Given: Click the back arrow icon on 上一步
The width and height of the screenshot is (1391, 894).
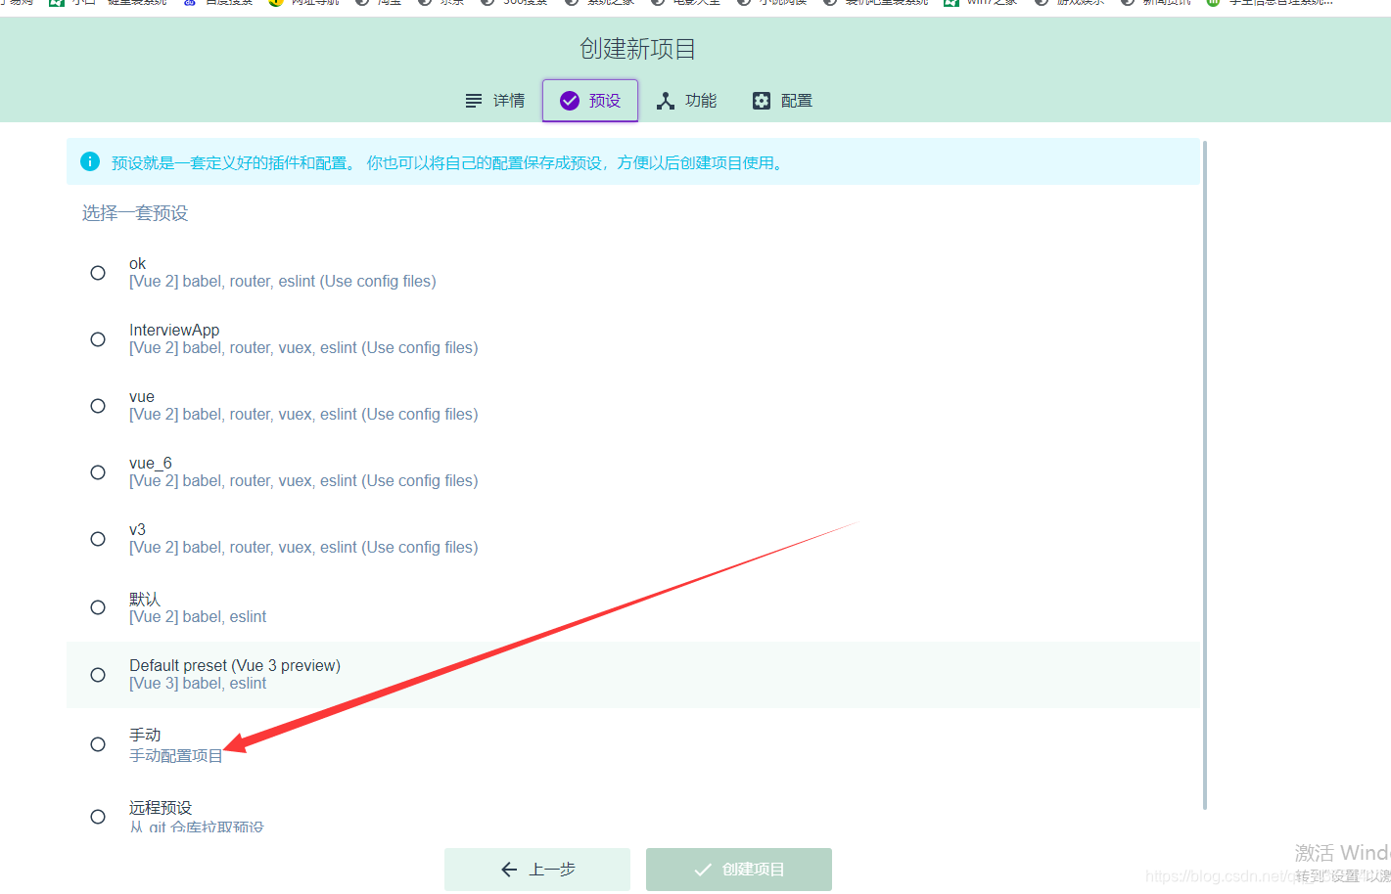Looking at the screenshot, I should coord(509,870).
